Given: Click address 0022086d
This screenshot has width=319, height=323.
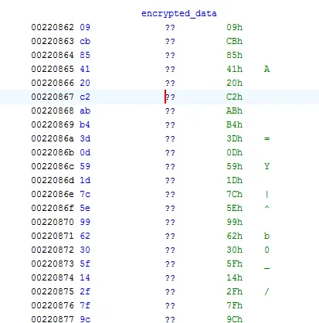Looking at the screenshot, I should coord(53,180).
